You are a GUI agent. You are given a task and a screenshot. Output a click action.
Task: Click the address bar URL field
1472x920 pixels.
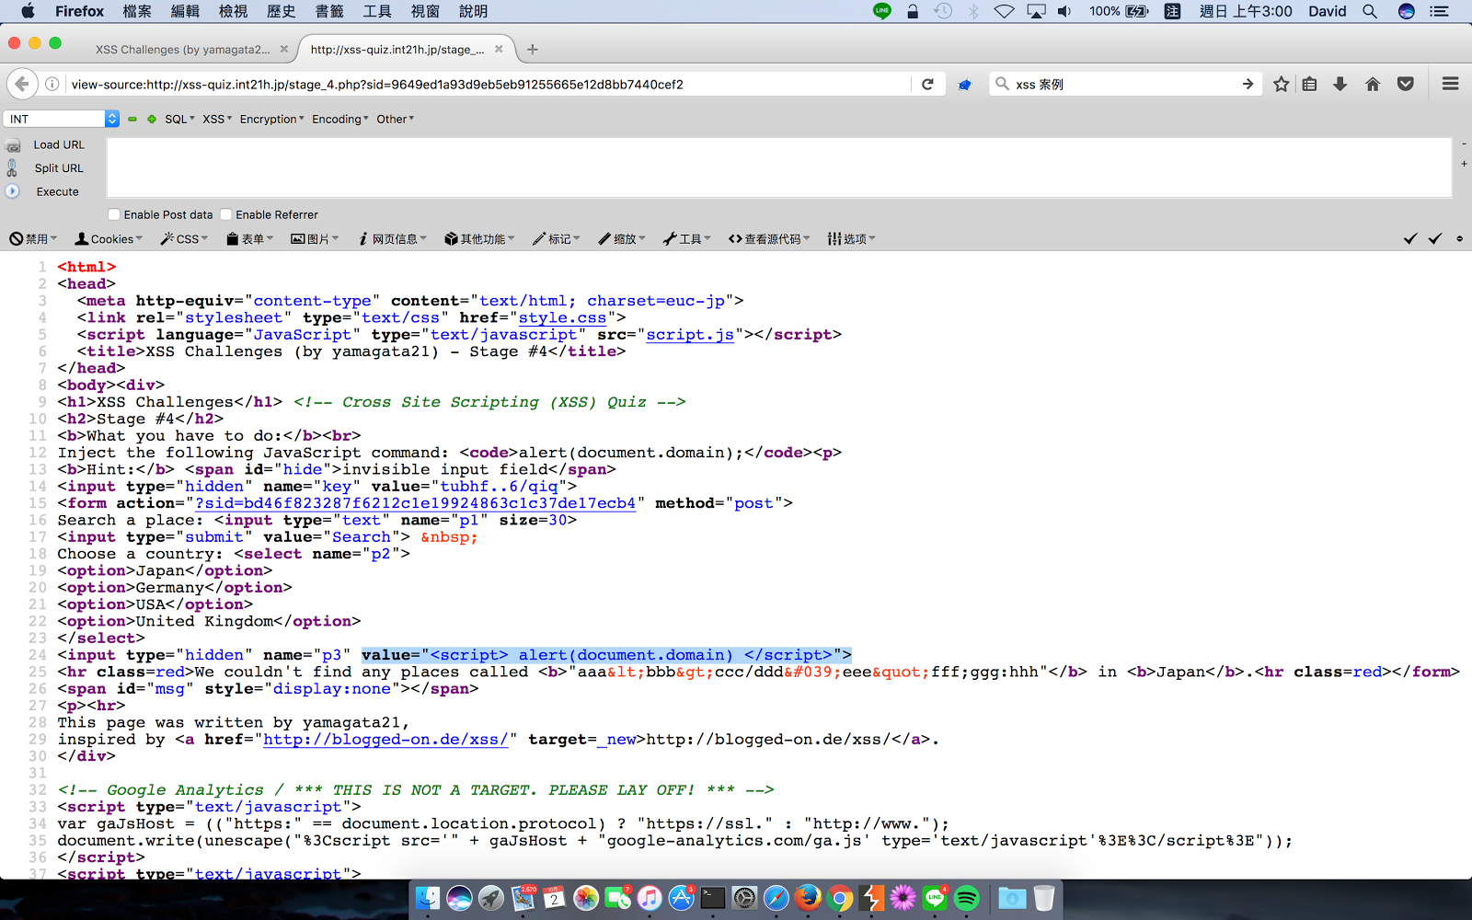tap(488, 84)
